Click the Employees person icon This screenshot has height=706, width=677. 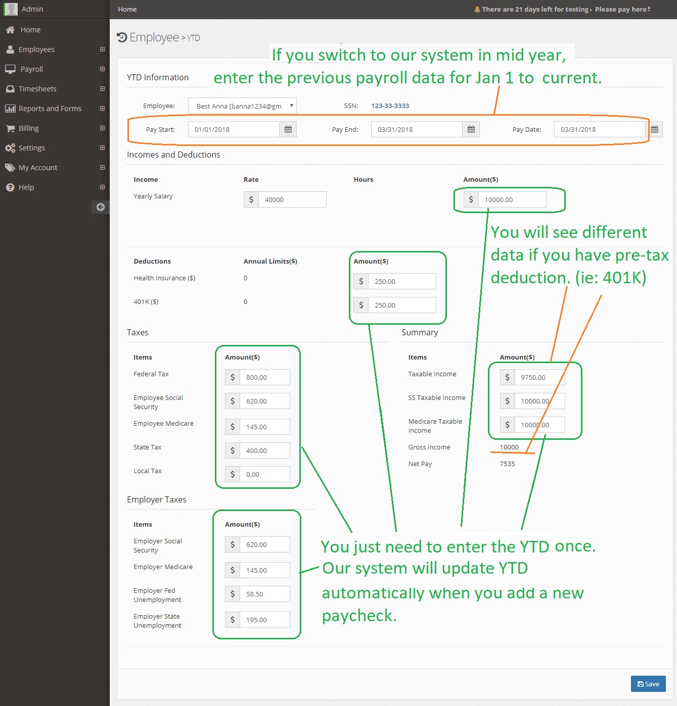coord(10,49)
